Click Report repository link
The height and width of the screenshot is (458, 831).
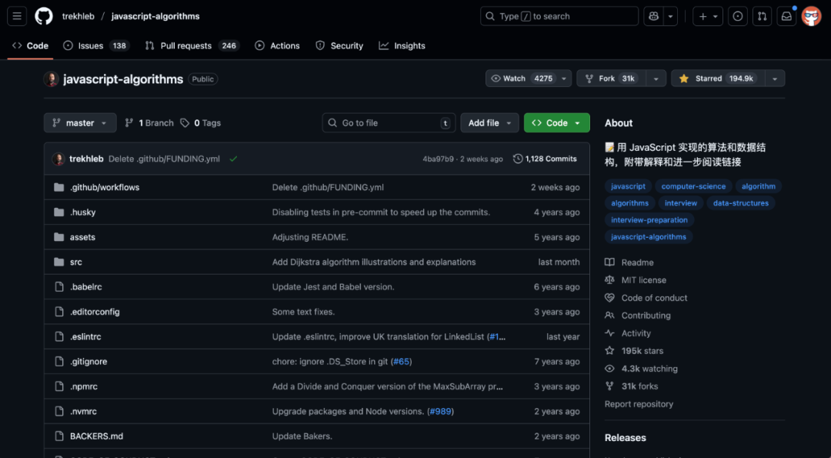click(x=639, y=404)
